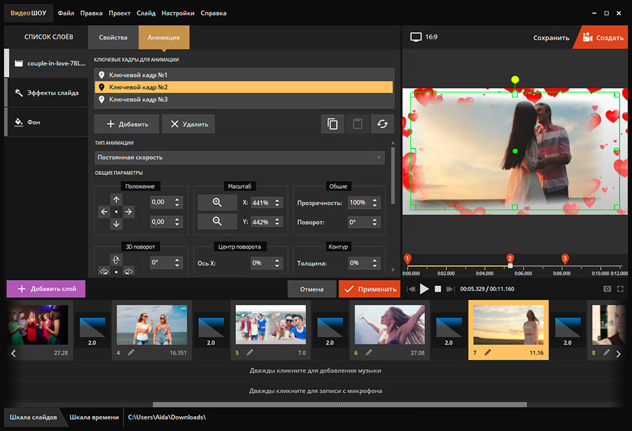Click timeline keyframe marker 3
632x431 pixels.
point(565,259)
